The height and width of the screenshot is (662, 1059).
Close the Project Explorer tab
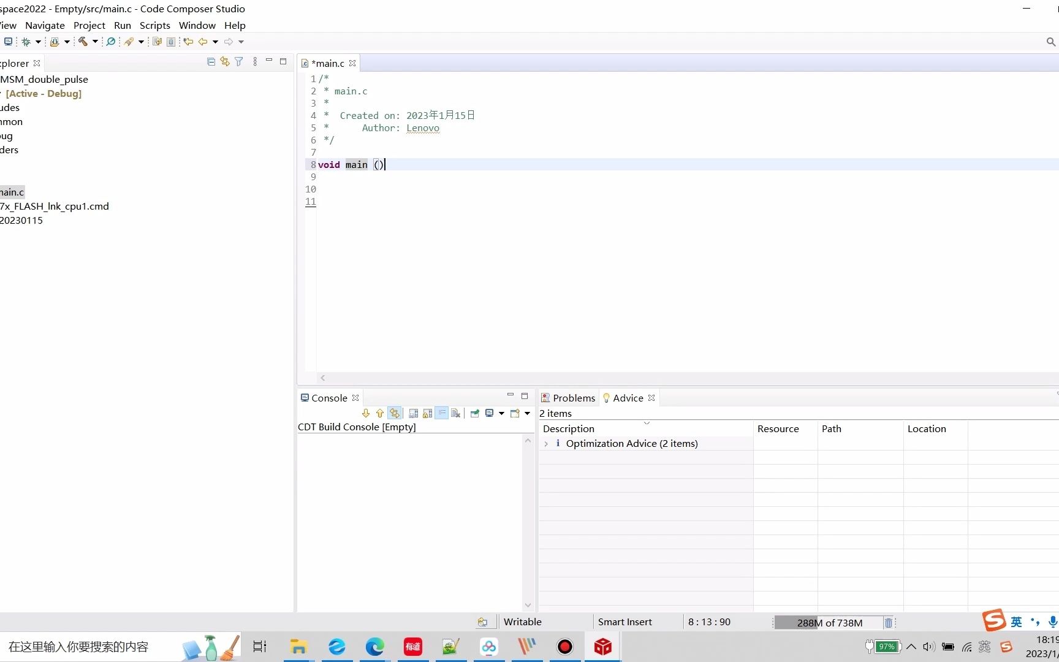click(x=37, y=63)
